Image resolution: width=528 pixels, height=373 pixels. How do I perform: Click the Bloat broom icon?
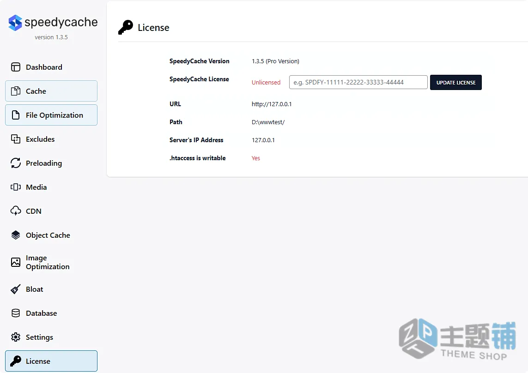point(16,289)
